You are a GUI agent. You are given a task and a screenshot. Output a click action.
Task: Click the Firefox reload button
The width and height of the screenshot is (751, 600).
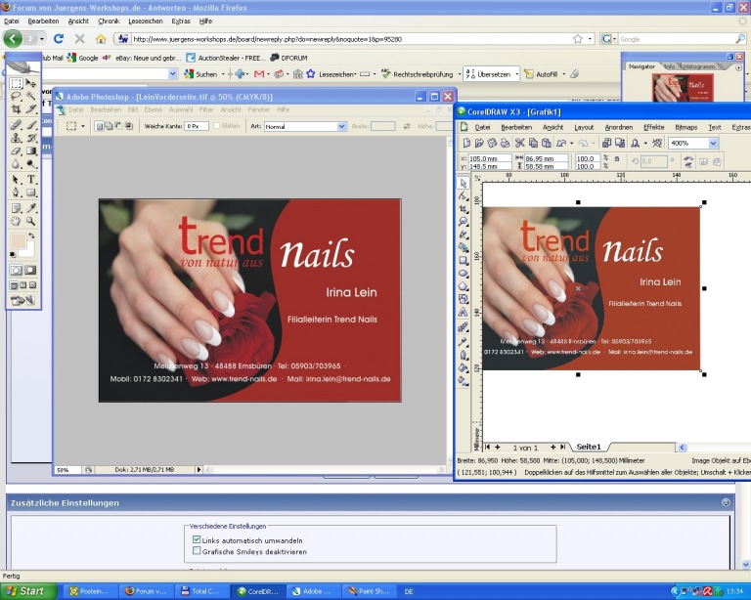tap(59, 39)
